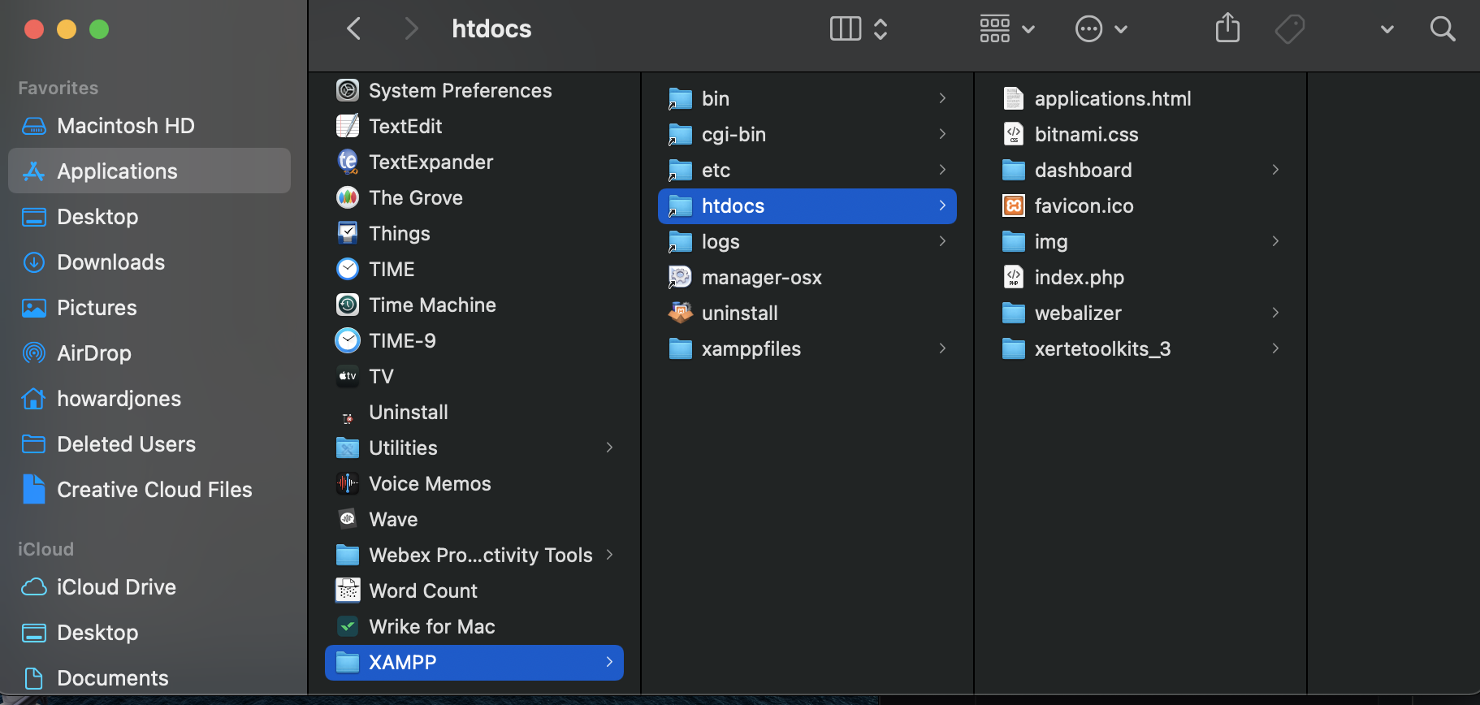Select the xertetoolkits_3 folder
1480x705 pixels.
coord(1140,348)
